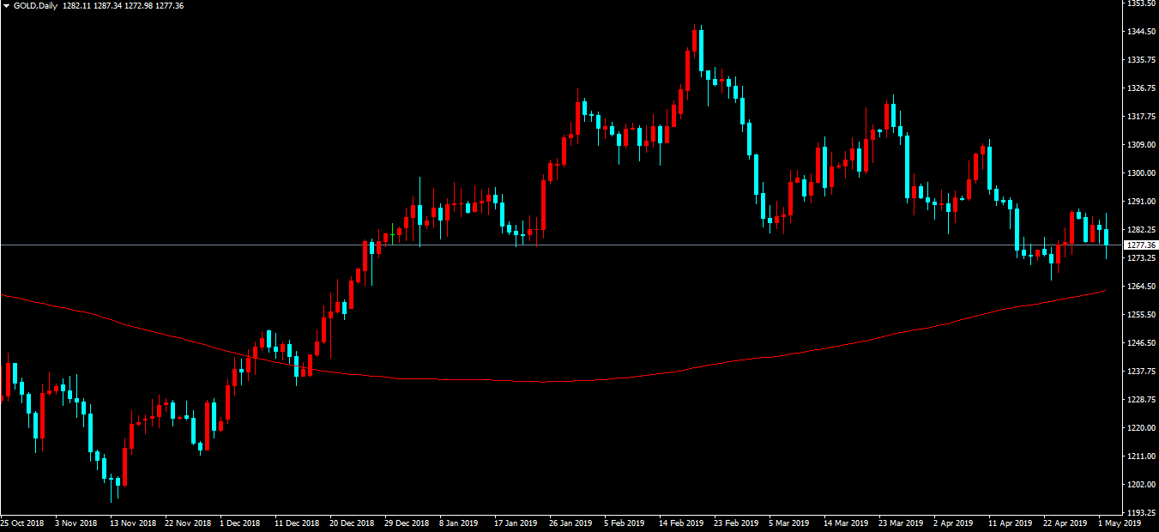Click the 1255.50 price scale label
1159x532 pixels.
point(1140,315)
